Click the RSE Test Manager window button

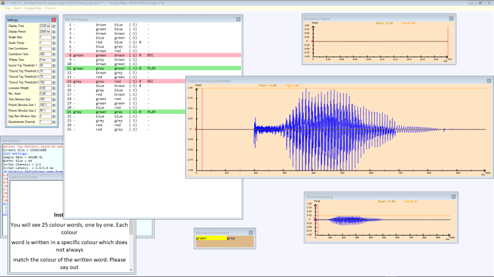click(x=239, y=19)
